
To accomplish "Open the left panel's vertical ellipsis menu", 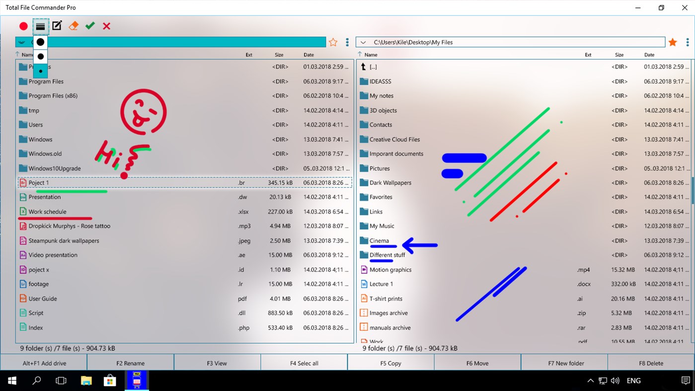I will 347,42.
